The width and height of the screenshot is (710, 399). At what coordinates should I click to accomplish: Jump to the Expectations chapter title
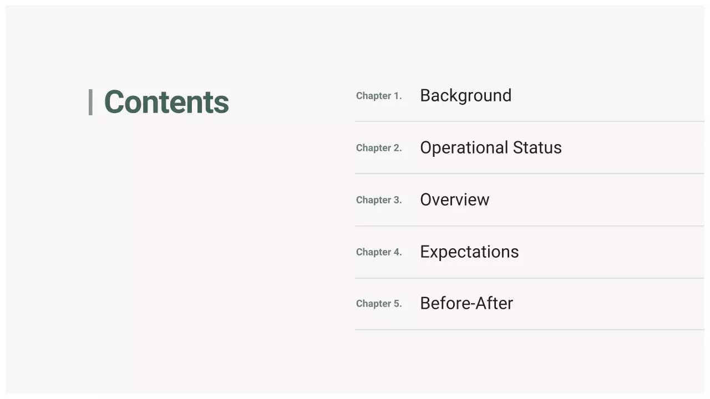pos(469,252)
